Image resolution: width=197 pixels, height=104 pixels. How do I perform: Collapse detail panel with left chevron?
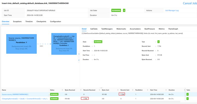pos(79,60)
